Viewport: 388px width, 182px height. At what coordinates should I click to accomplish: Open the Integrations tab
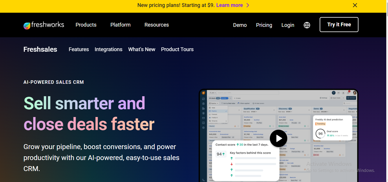pos(109,49)
